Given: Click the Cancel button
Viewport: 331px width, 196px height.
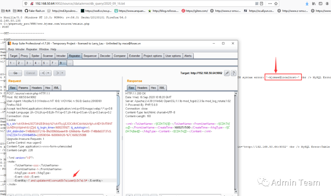Looking at the screenshot, I should point(31,73).
